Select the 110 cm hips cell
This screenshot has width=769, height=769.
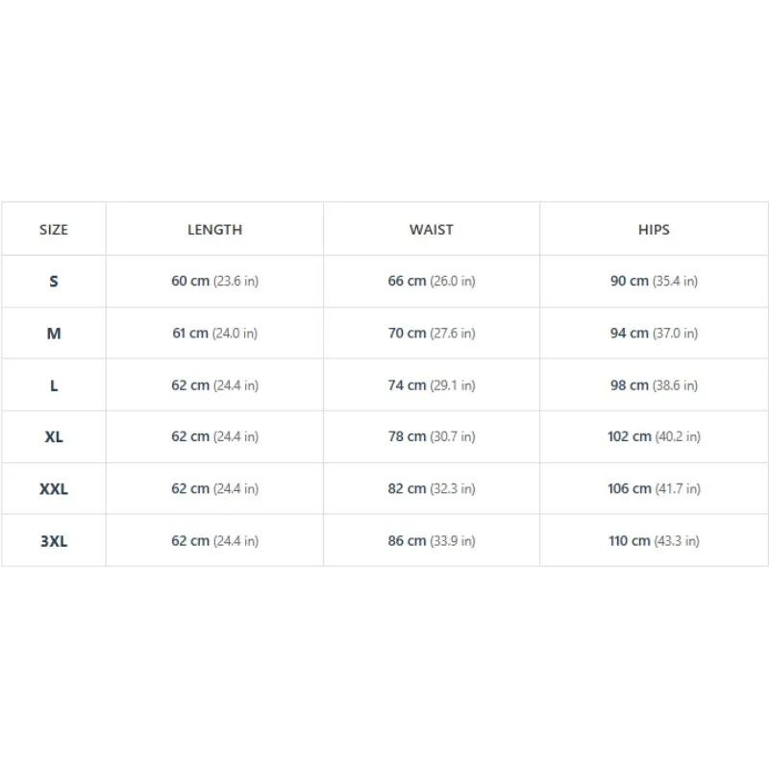pos(654,541)
